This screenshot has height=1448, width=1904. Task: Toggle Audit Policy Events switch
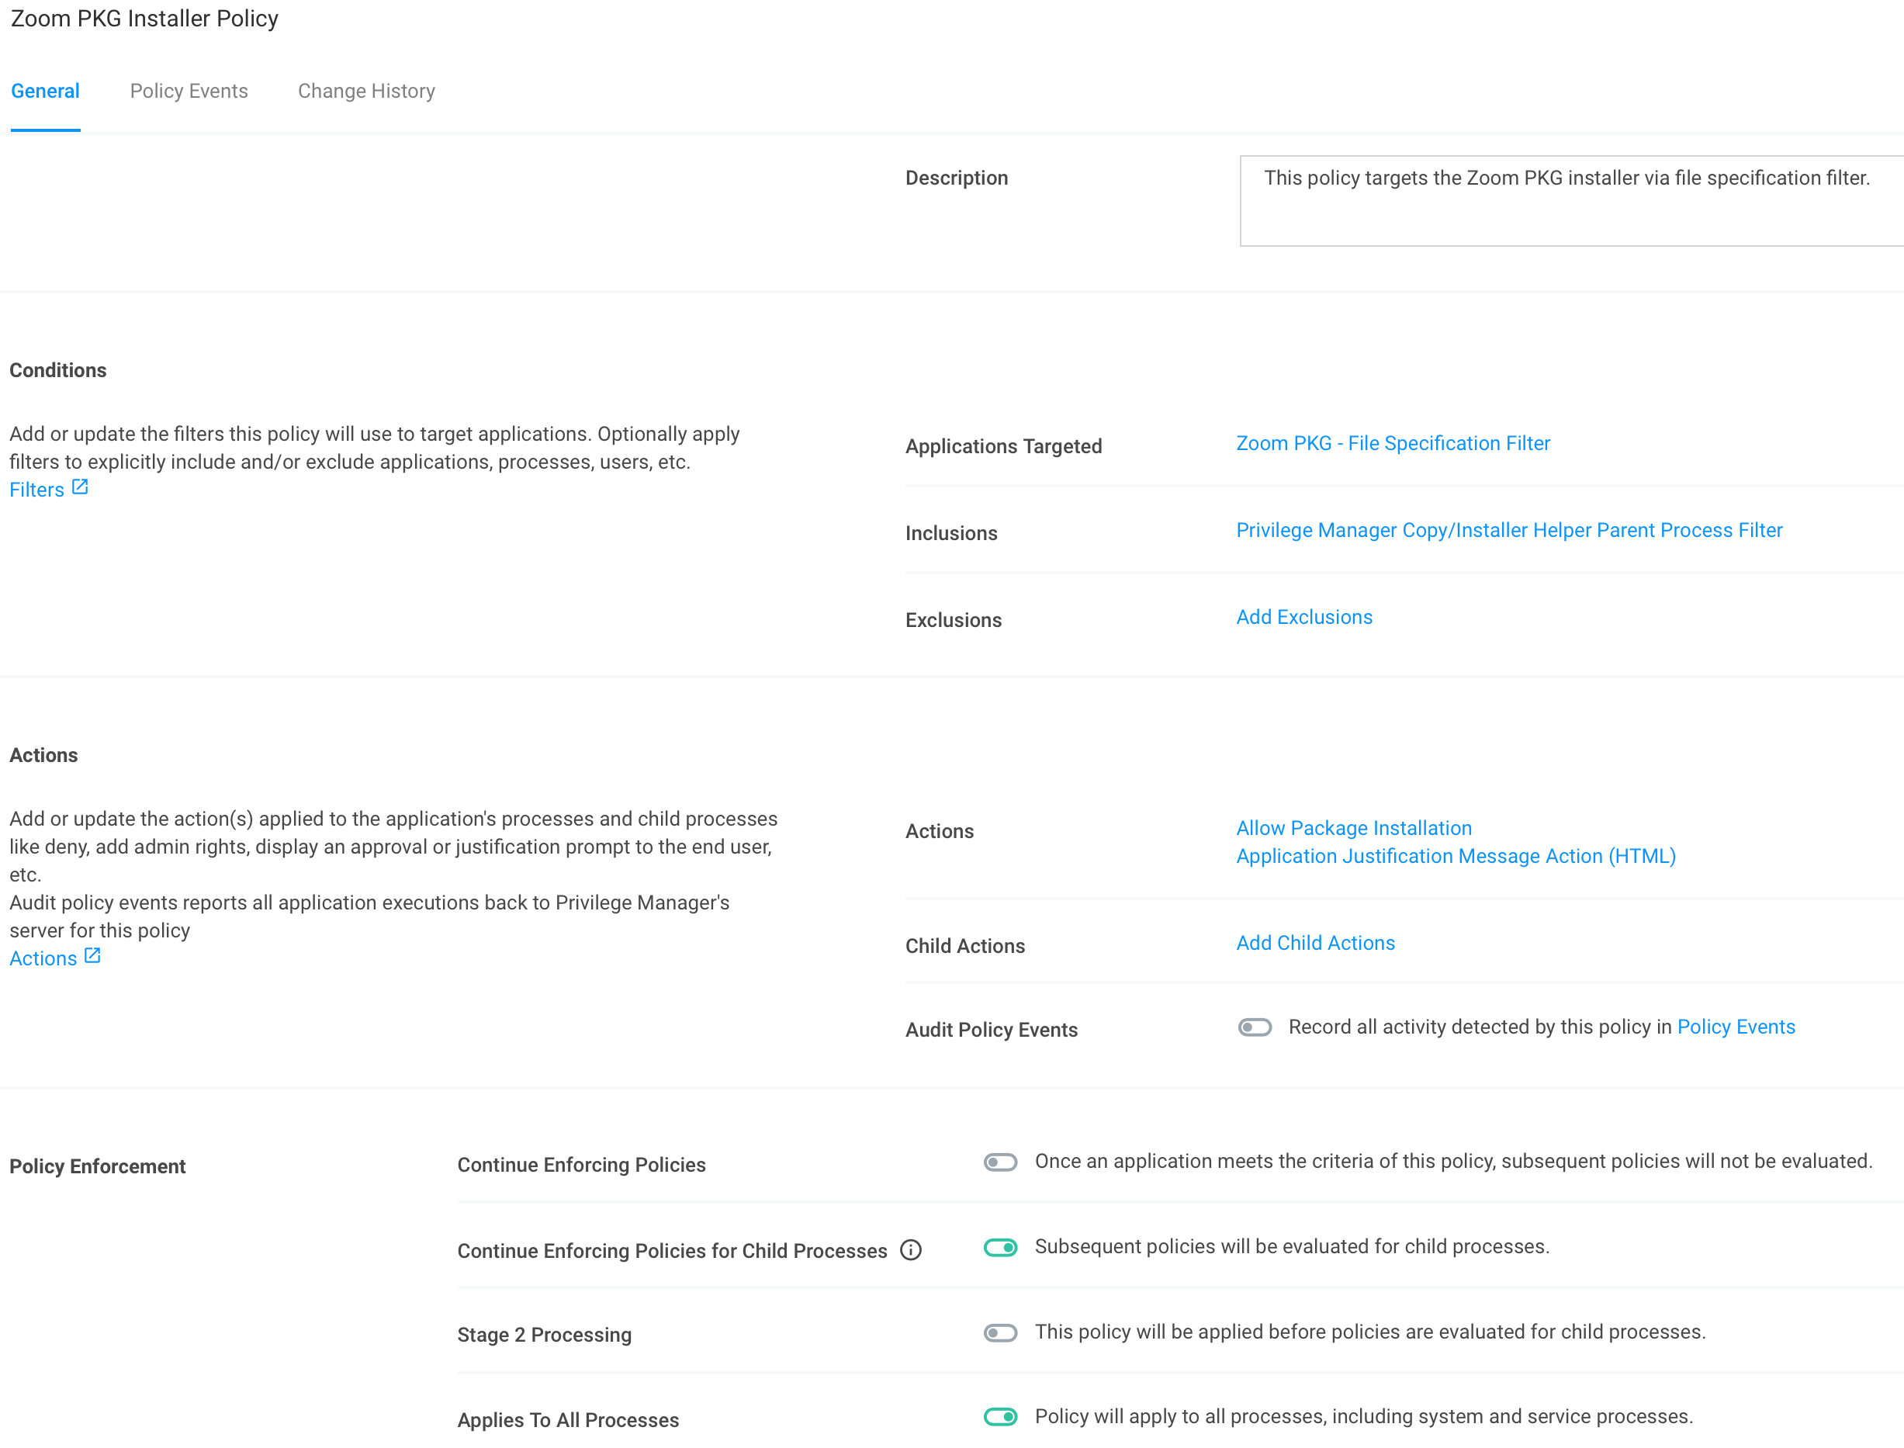pos(1255,1027)
